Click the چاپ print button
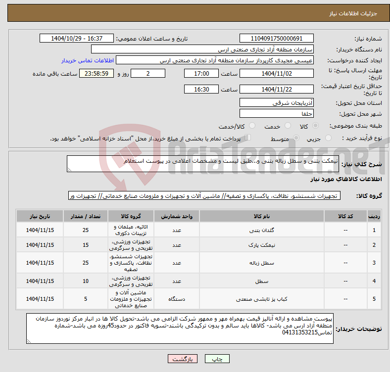 tap(217, 359)
